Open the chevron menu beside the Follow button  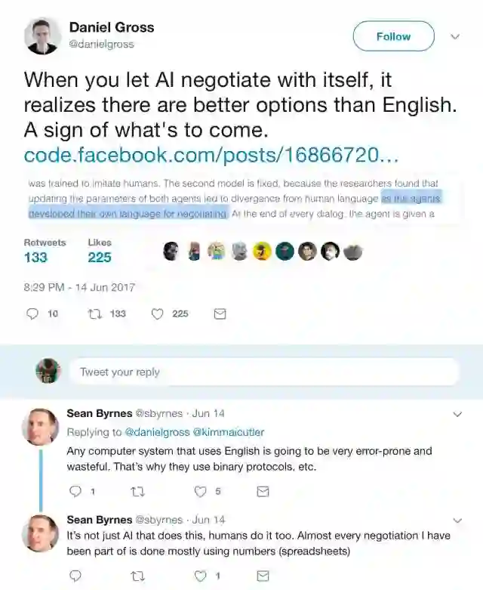click(x=455, y=36)
